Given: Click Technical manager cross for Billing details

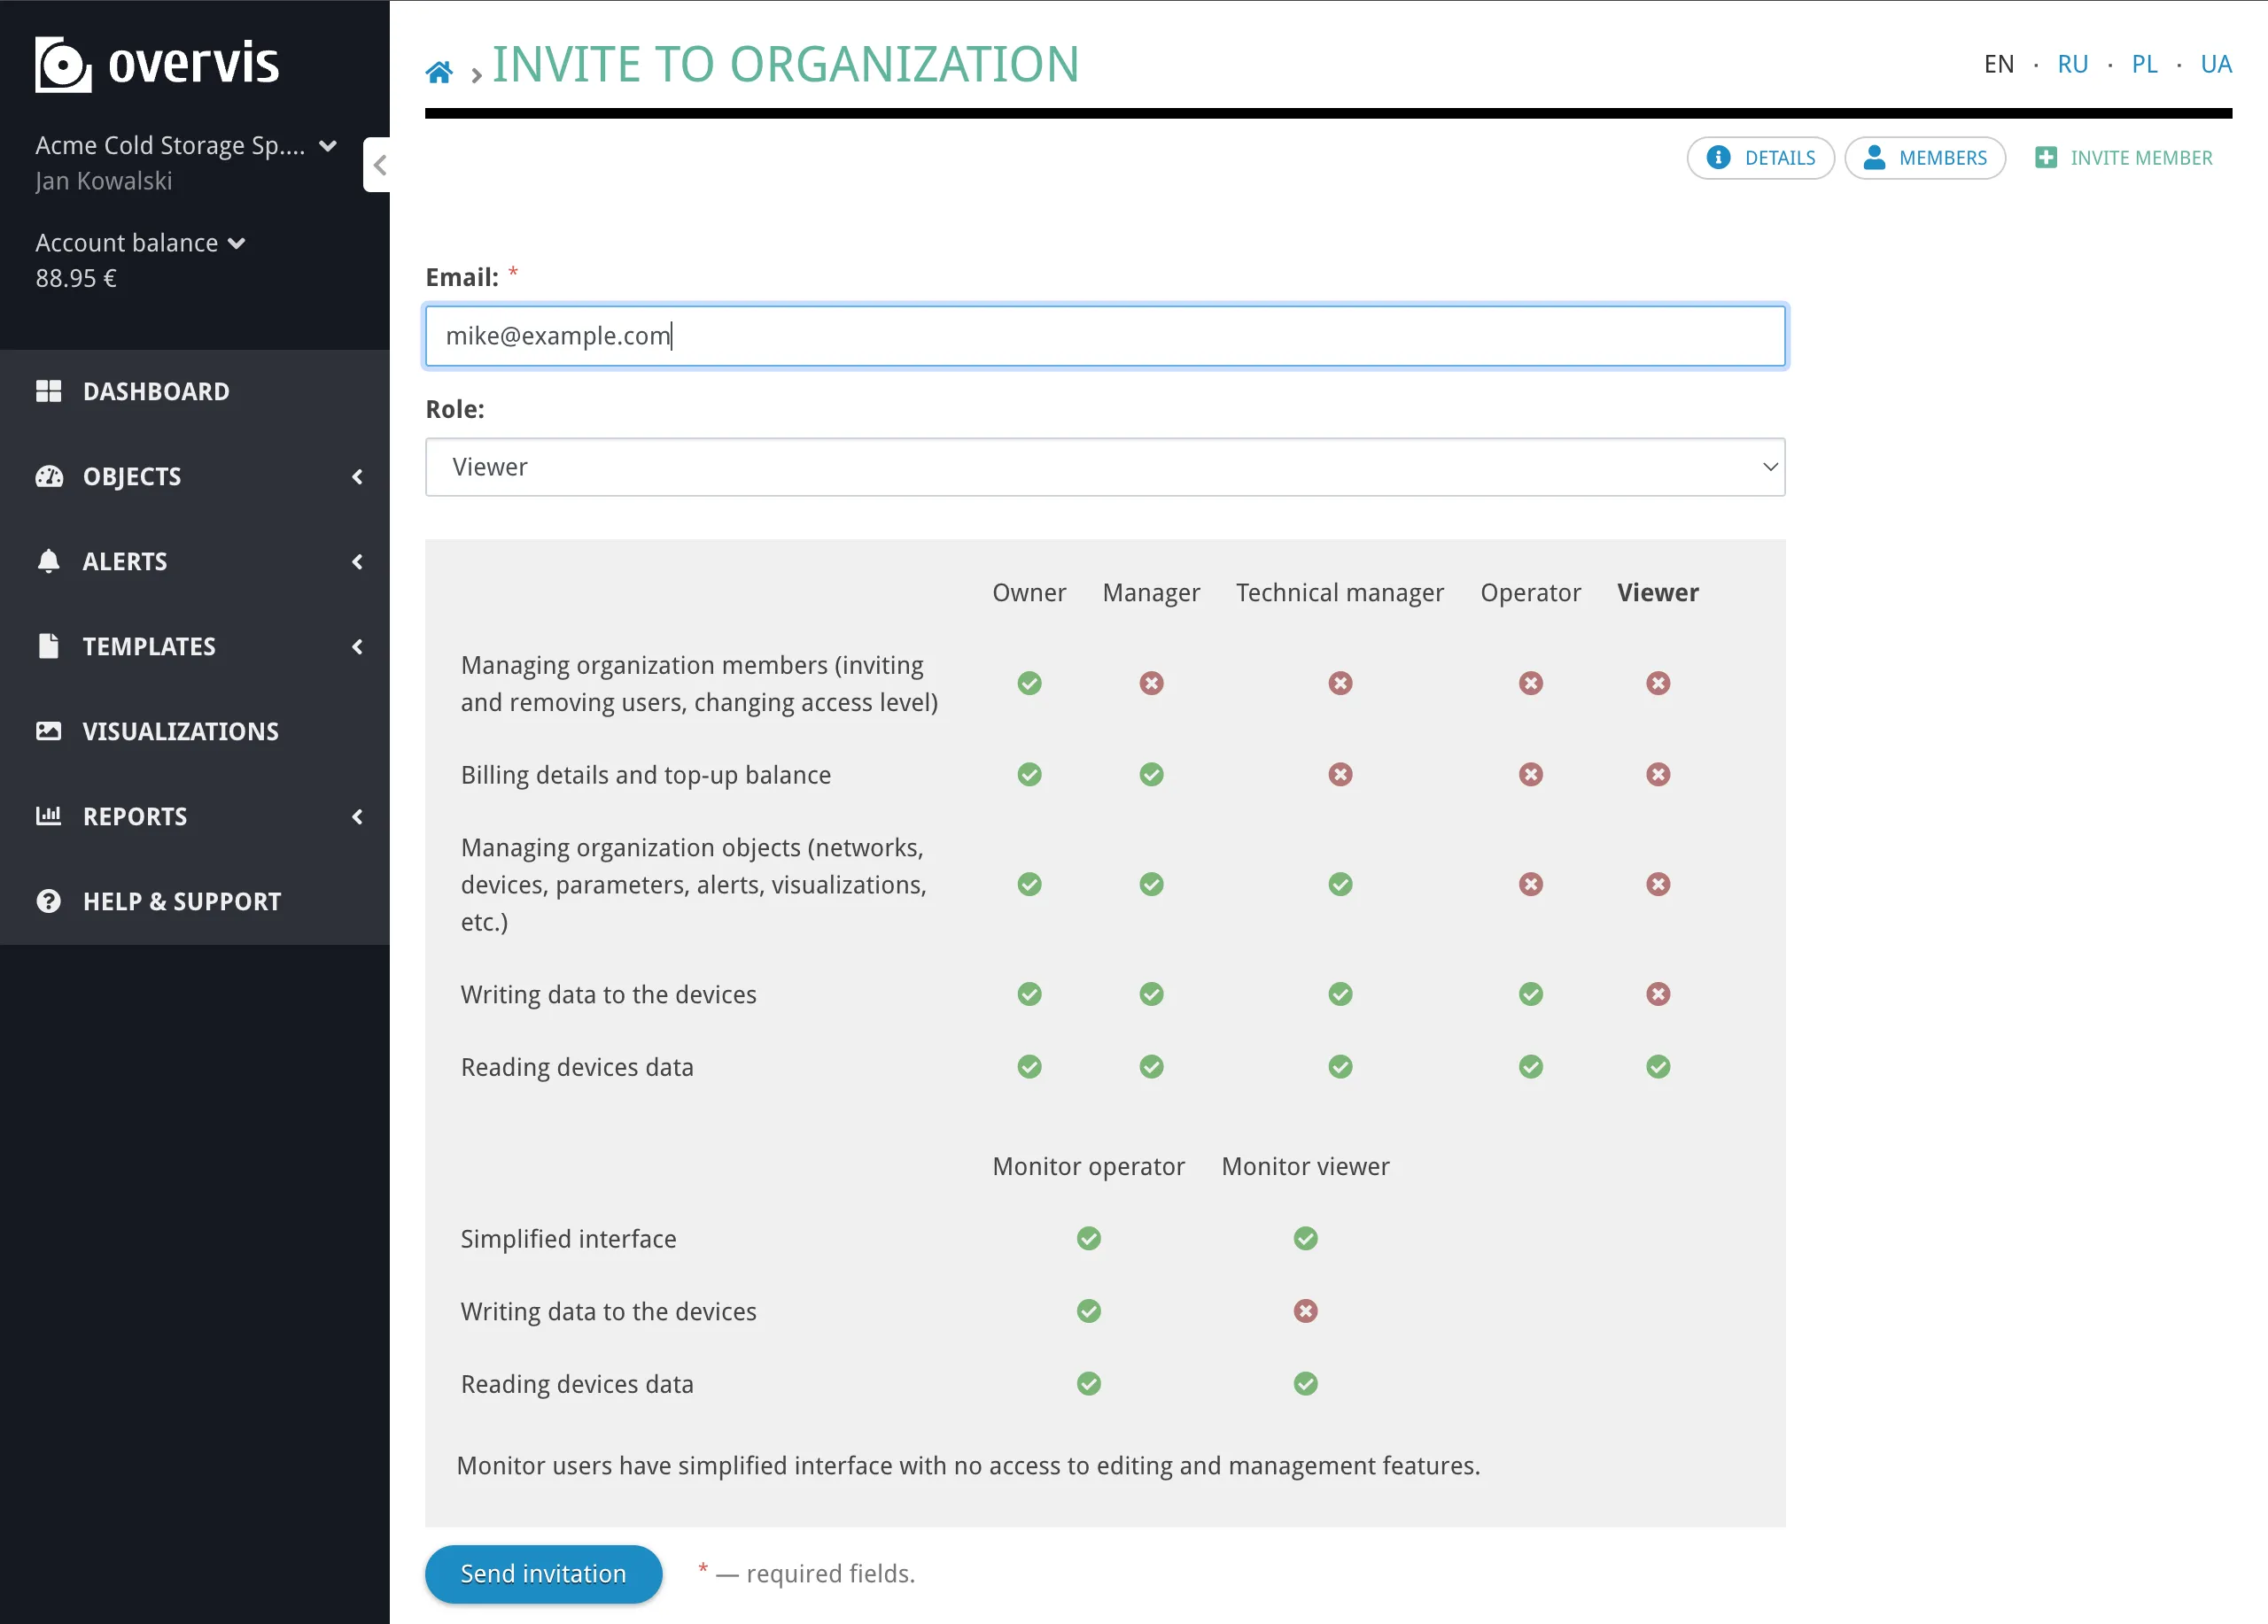Looking at the screenshot, I should pyautogui.click(x=1340, y=775).
